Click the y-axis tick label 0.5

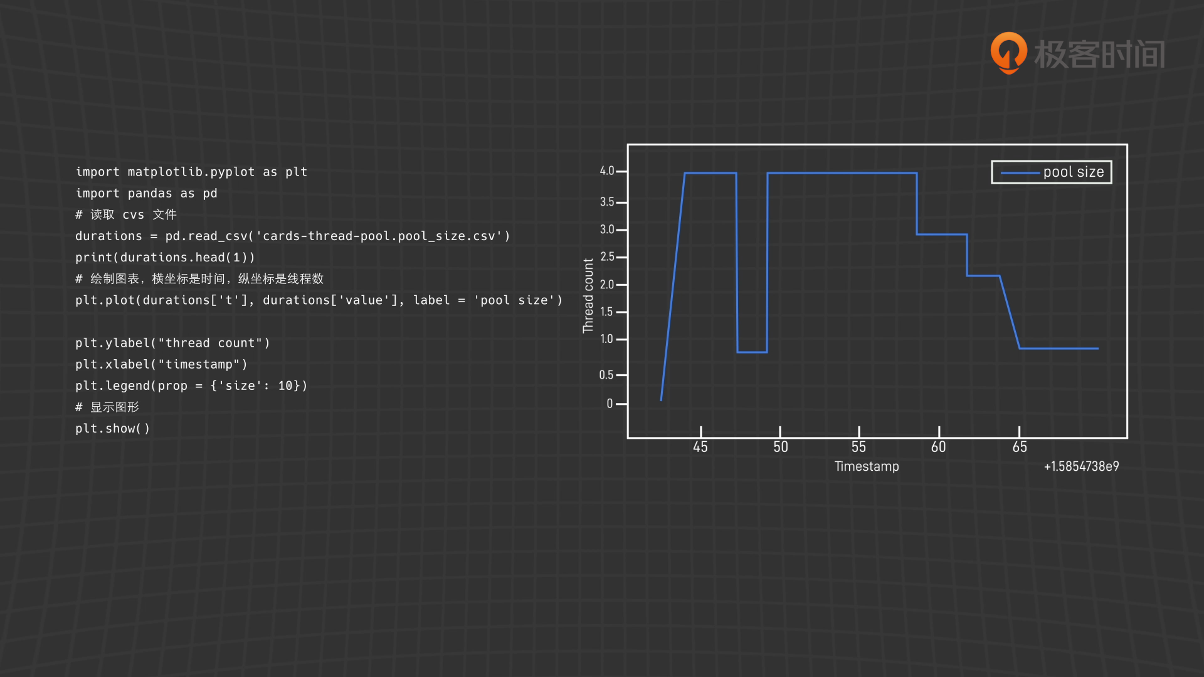tap(606, 374)
